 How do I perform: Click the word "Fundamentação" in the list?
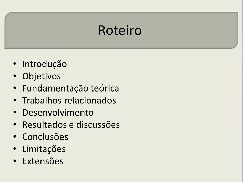coord(55,88)
